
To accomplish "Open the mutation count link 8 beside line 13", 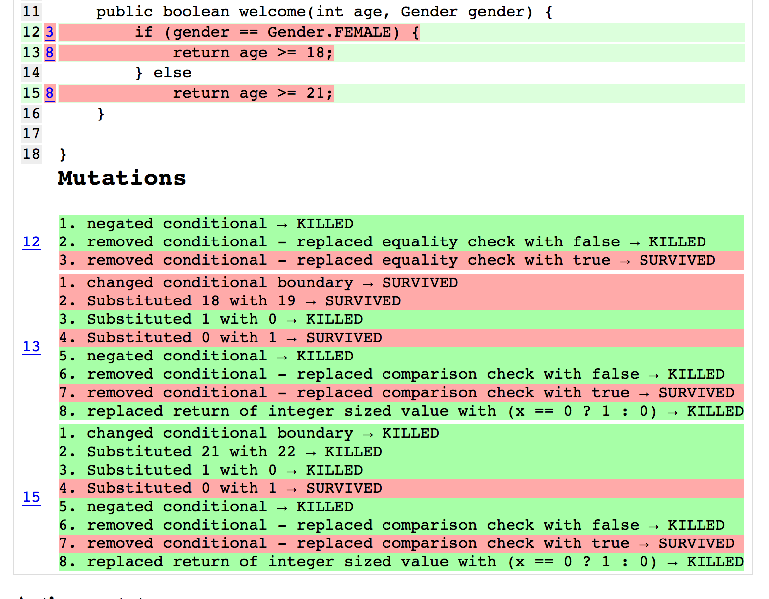I will pyautogui.click(x=49, y=53).
